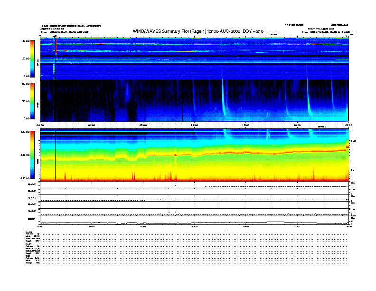Click the bright burst near 14:00 in RAD1

pos(224,98)
